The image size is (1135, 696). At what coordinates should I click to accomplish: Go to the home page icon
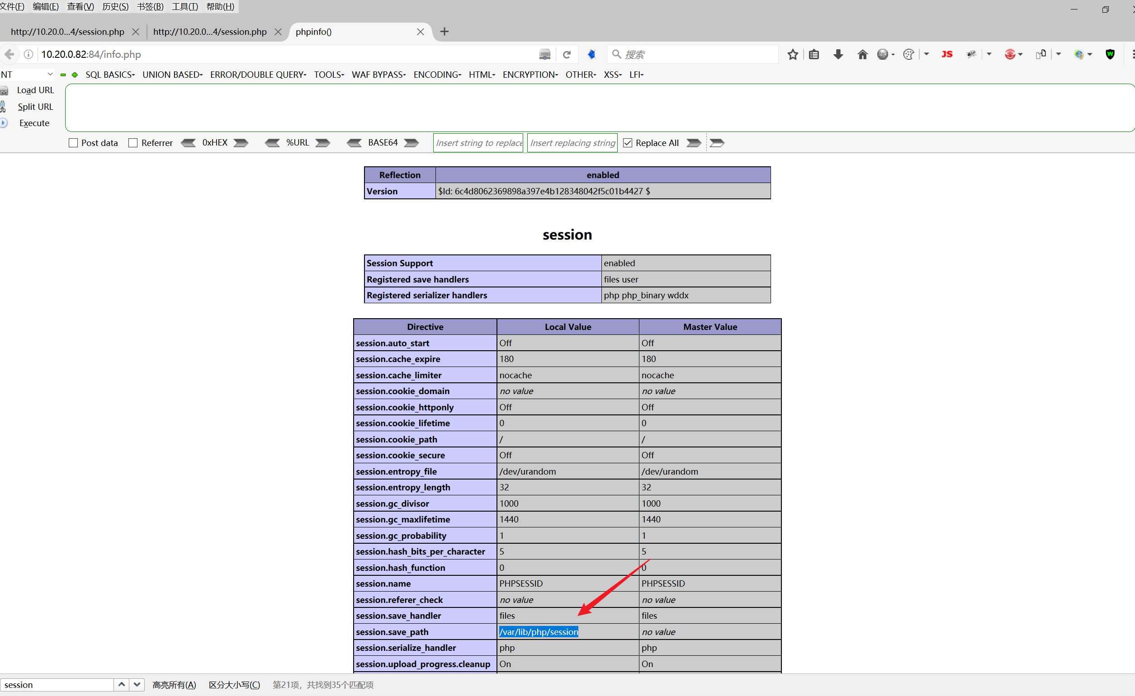pyautogui.click(x=862, y=54)
